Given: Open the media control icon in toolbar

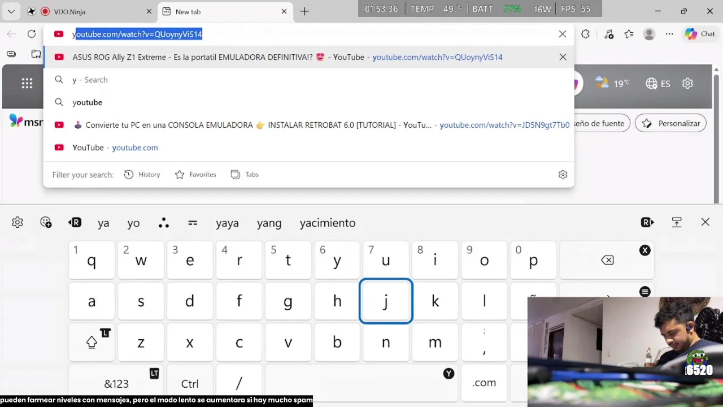Looking at the screenshot, I should pos(608,34).
